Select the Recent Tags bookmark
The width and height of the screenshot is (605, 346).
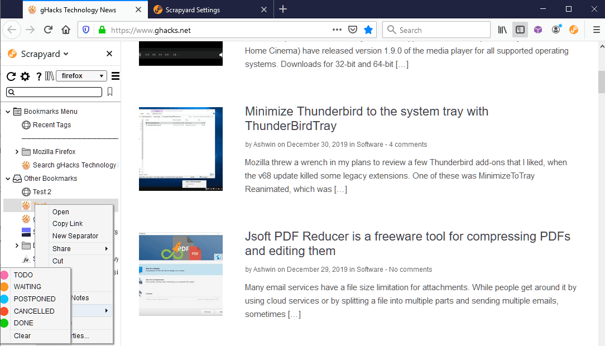coord(52,125)
